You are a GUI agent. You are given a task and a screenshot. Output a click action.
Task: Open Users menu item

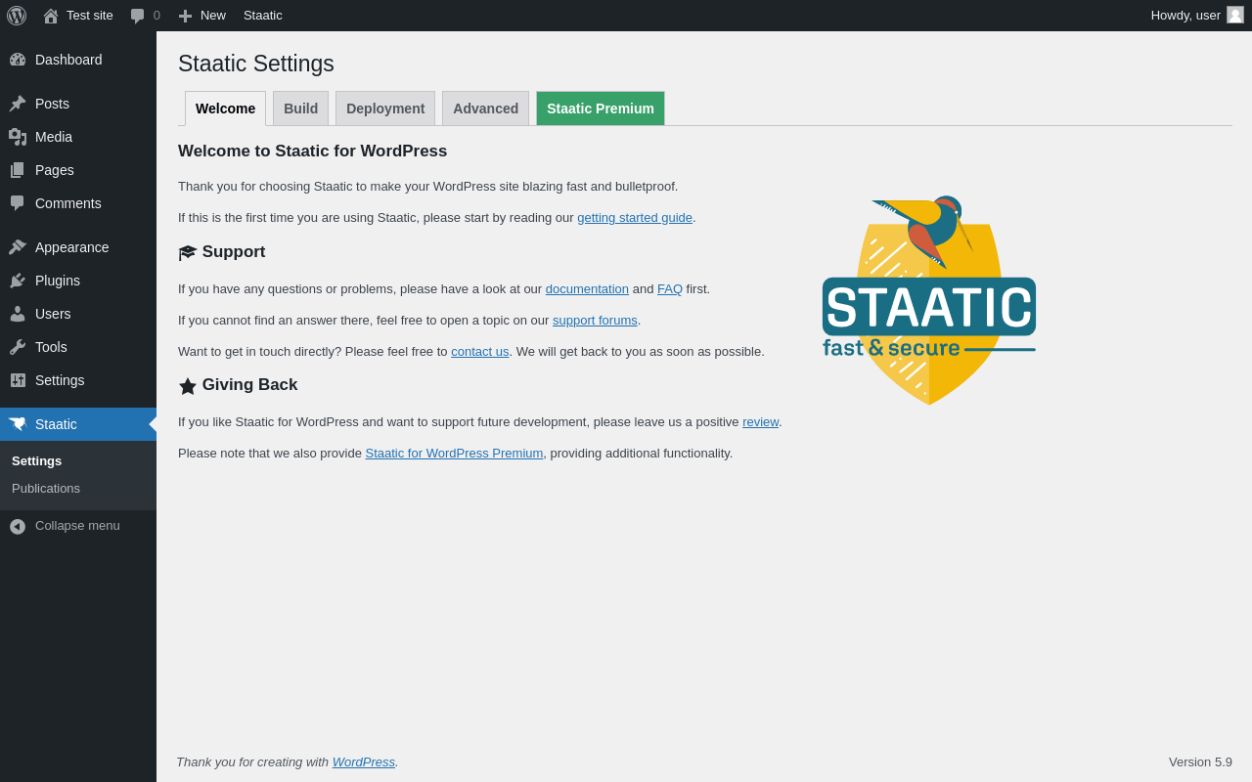(78, 314)
